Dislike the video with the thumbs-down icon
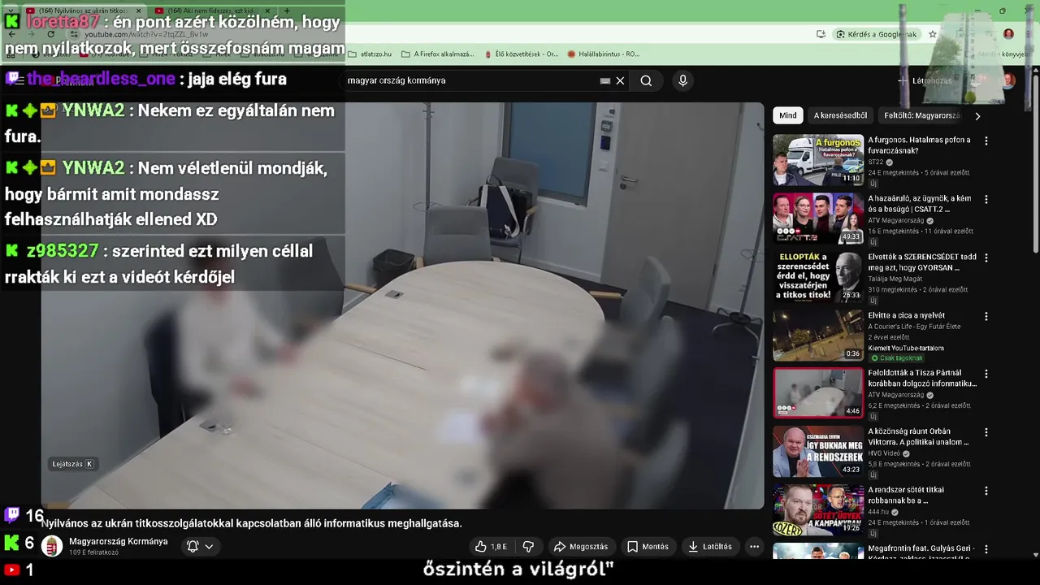This screenshot has height=585, width=1040. 528,547
